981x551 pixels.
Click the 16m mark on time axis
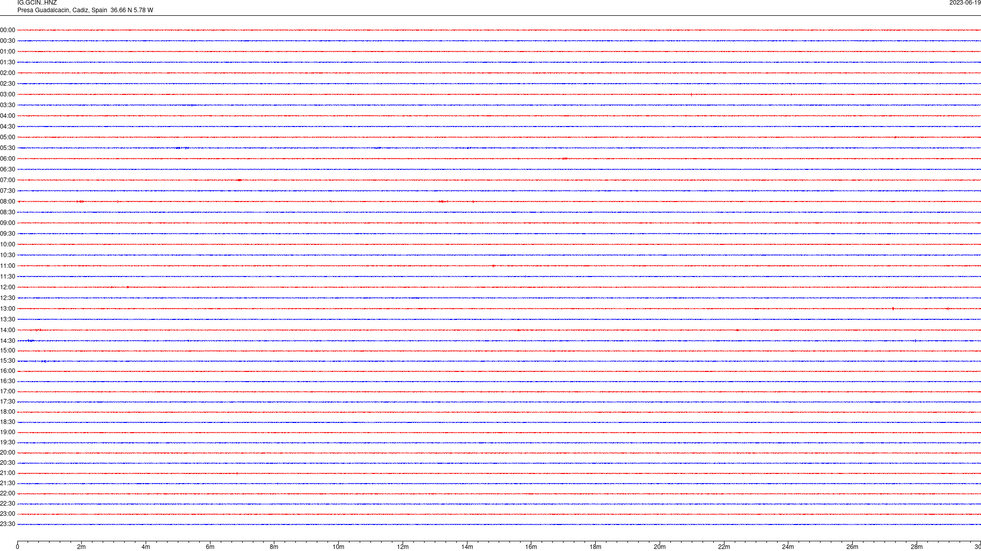click(531, 547)
